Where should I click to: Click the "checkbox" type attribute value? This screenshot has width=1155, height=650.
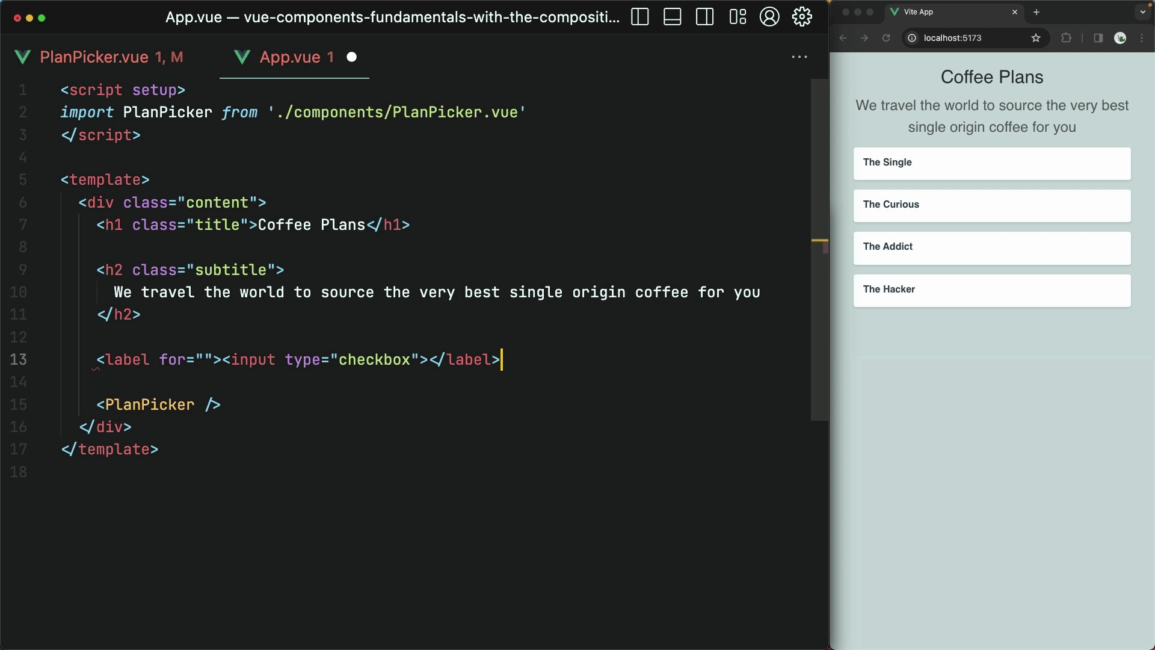coord(374,360)
